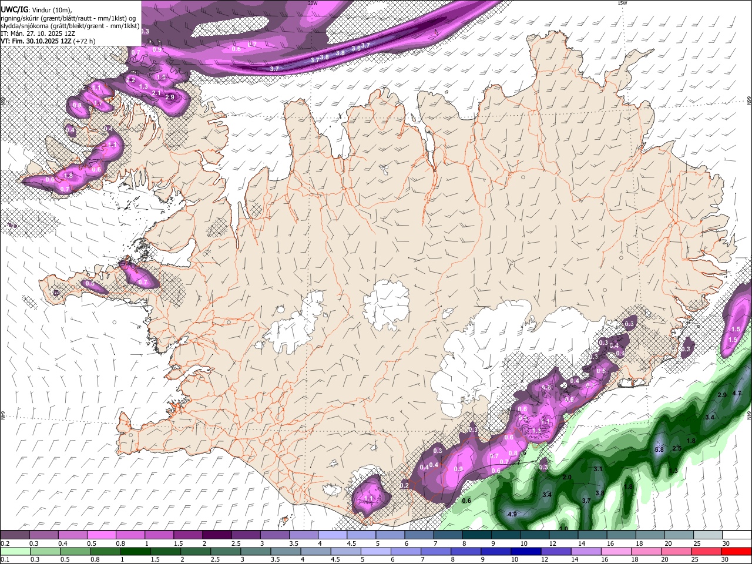Click the '2.2' snow value on the map
Viewport: 752px width, 564px height.
point(131,79)
